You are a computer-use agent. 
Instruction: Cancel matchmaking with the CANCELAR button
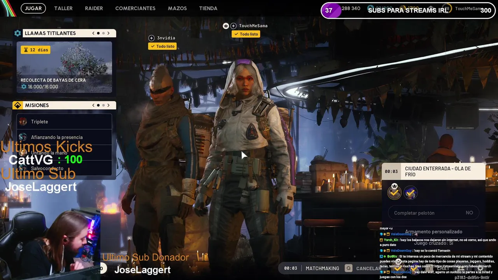[369, 268]
